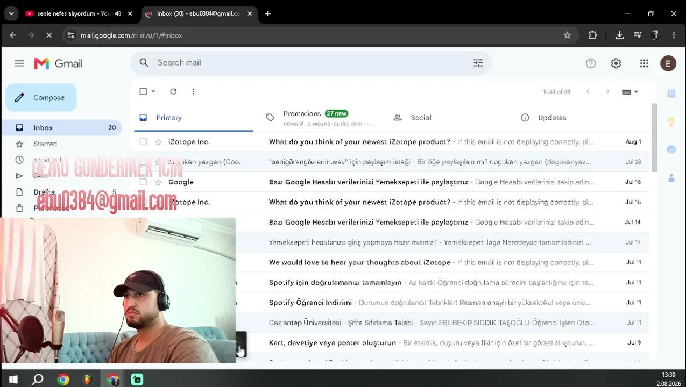Open Chrome media control icon
Viewport: 686px width, 387px height.
[x=638, y=35]
